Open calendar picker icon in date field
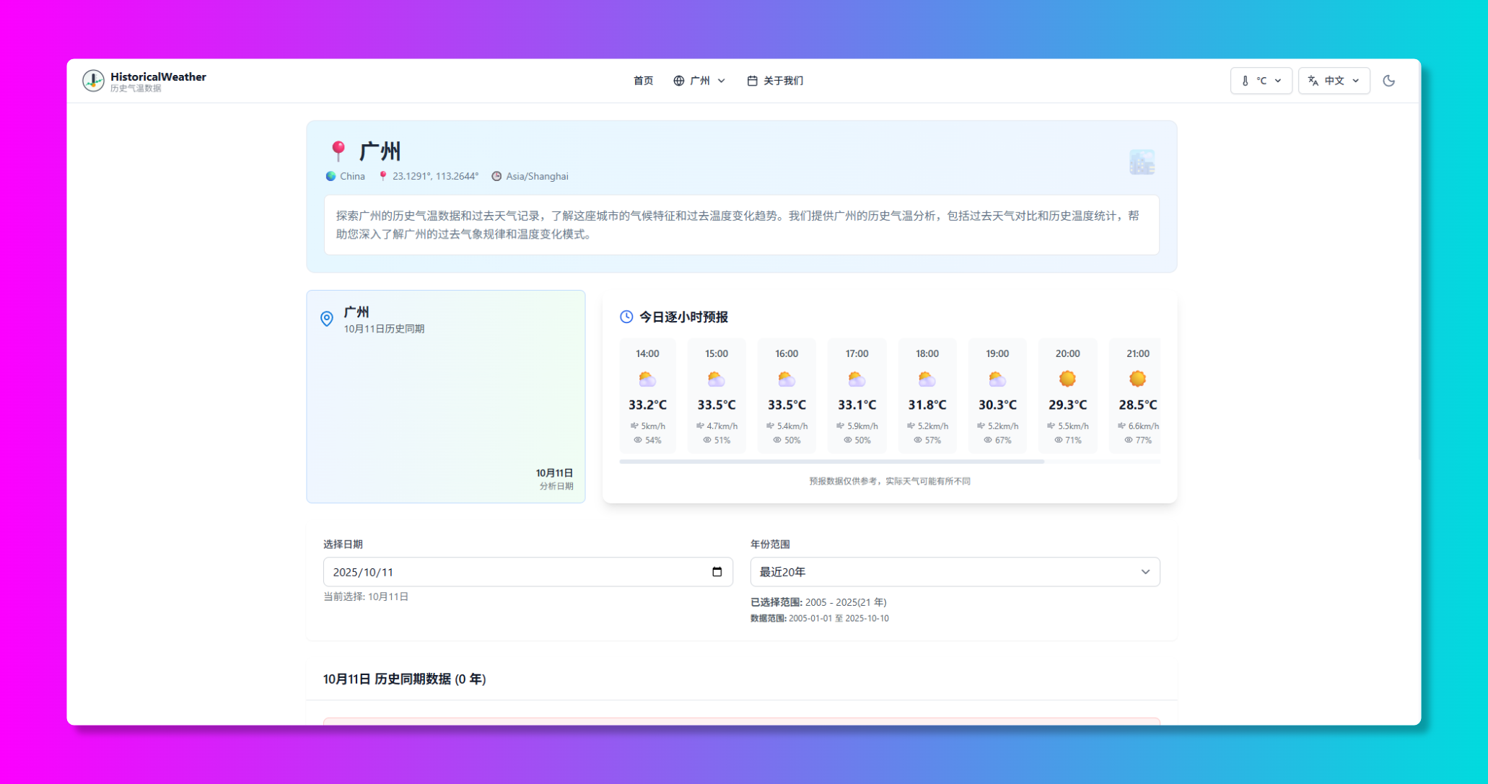Image resolution: width=1488 pixels, height=784 pixels. (x=717, y=572)
